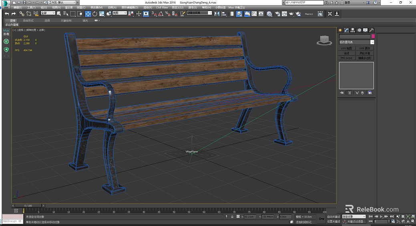
Task: Open the Rendered Frame Window
Action: point(284,14)
